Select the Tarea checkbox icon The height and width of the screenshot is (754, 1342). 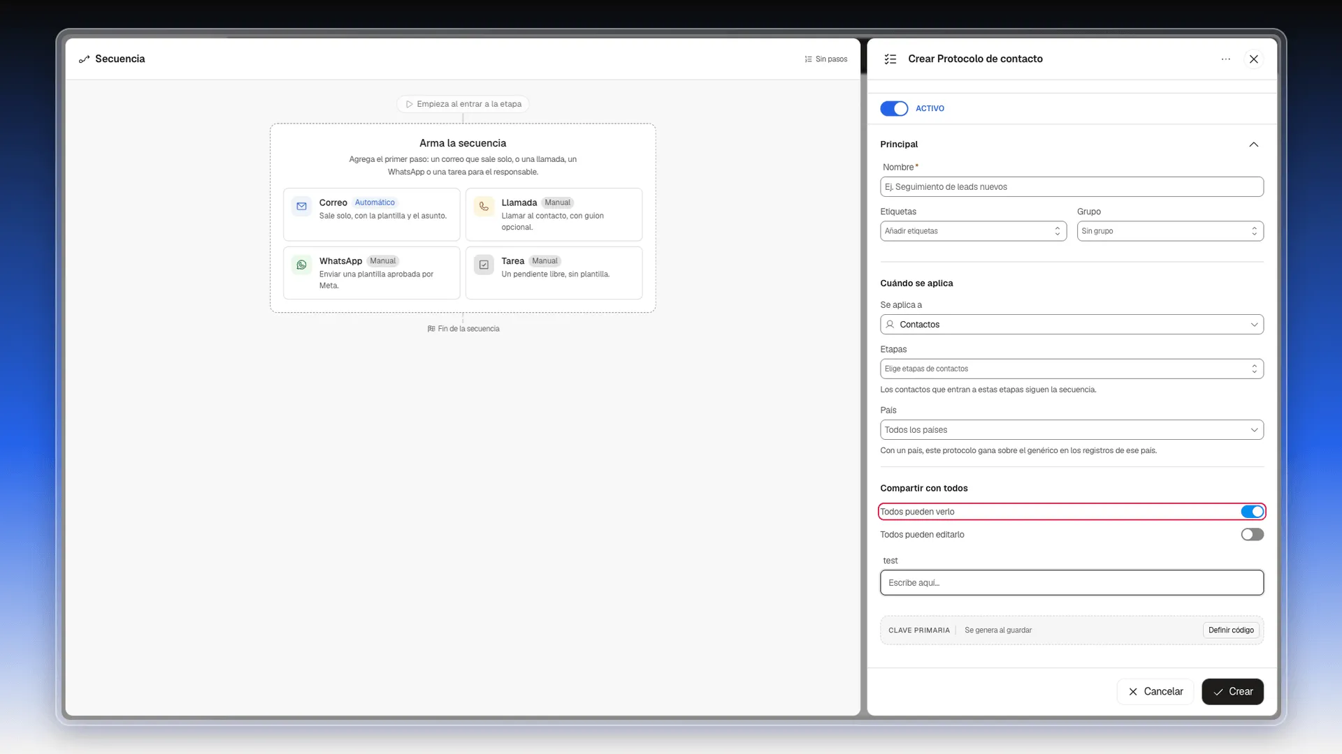(x=484, y=265)
